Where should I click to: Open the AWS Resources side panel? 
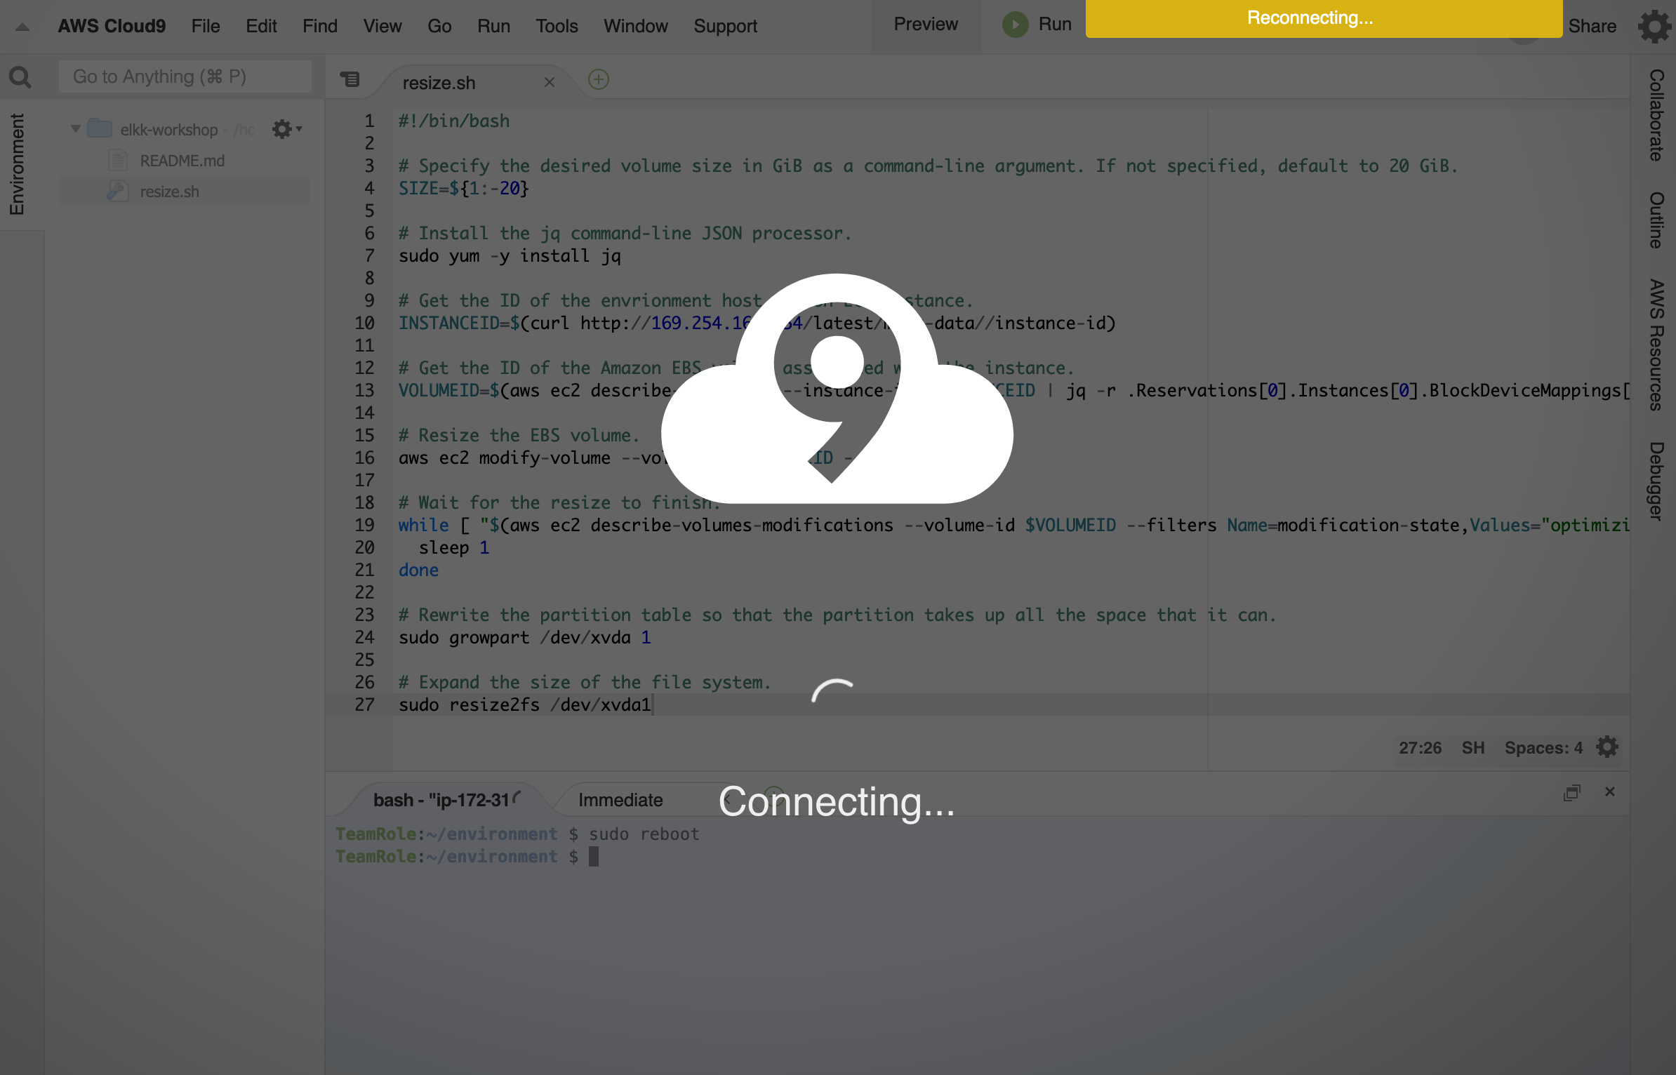[1657, 345]
